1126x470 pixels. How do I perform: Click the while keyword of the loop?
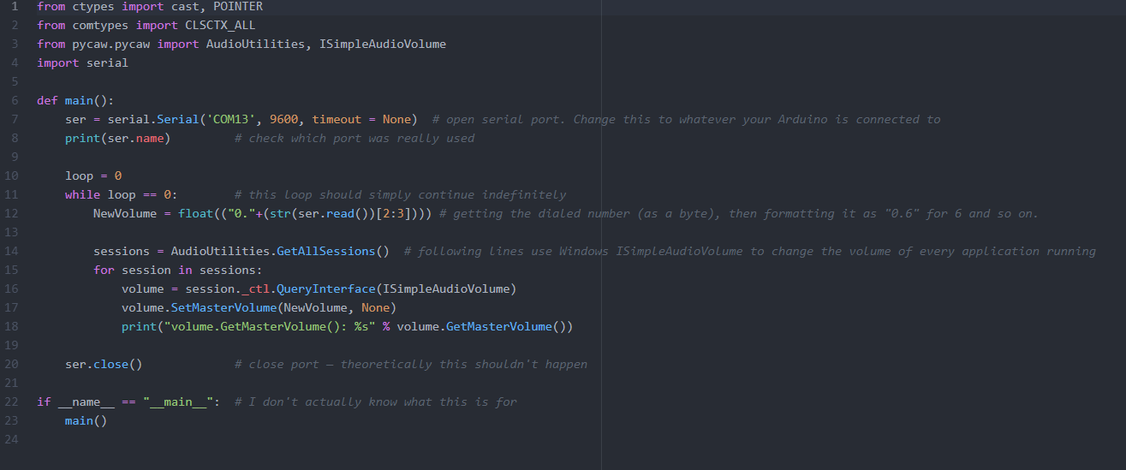tap(82, 194)
